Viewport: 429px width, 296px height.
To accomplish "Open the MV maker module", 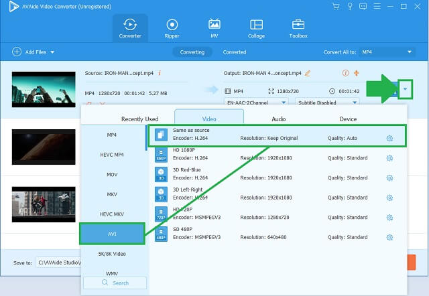I will click(x=214, y=28).
